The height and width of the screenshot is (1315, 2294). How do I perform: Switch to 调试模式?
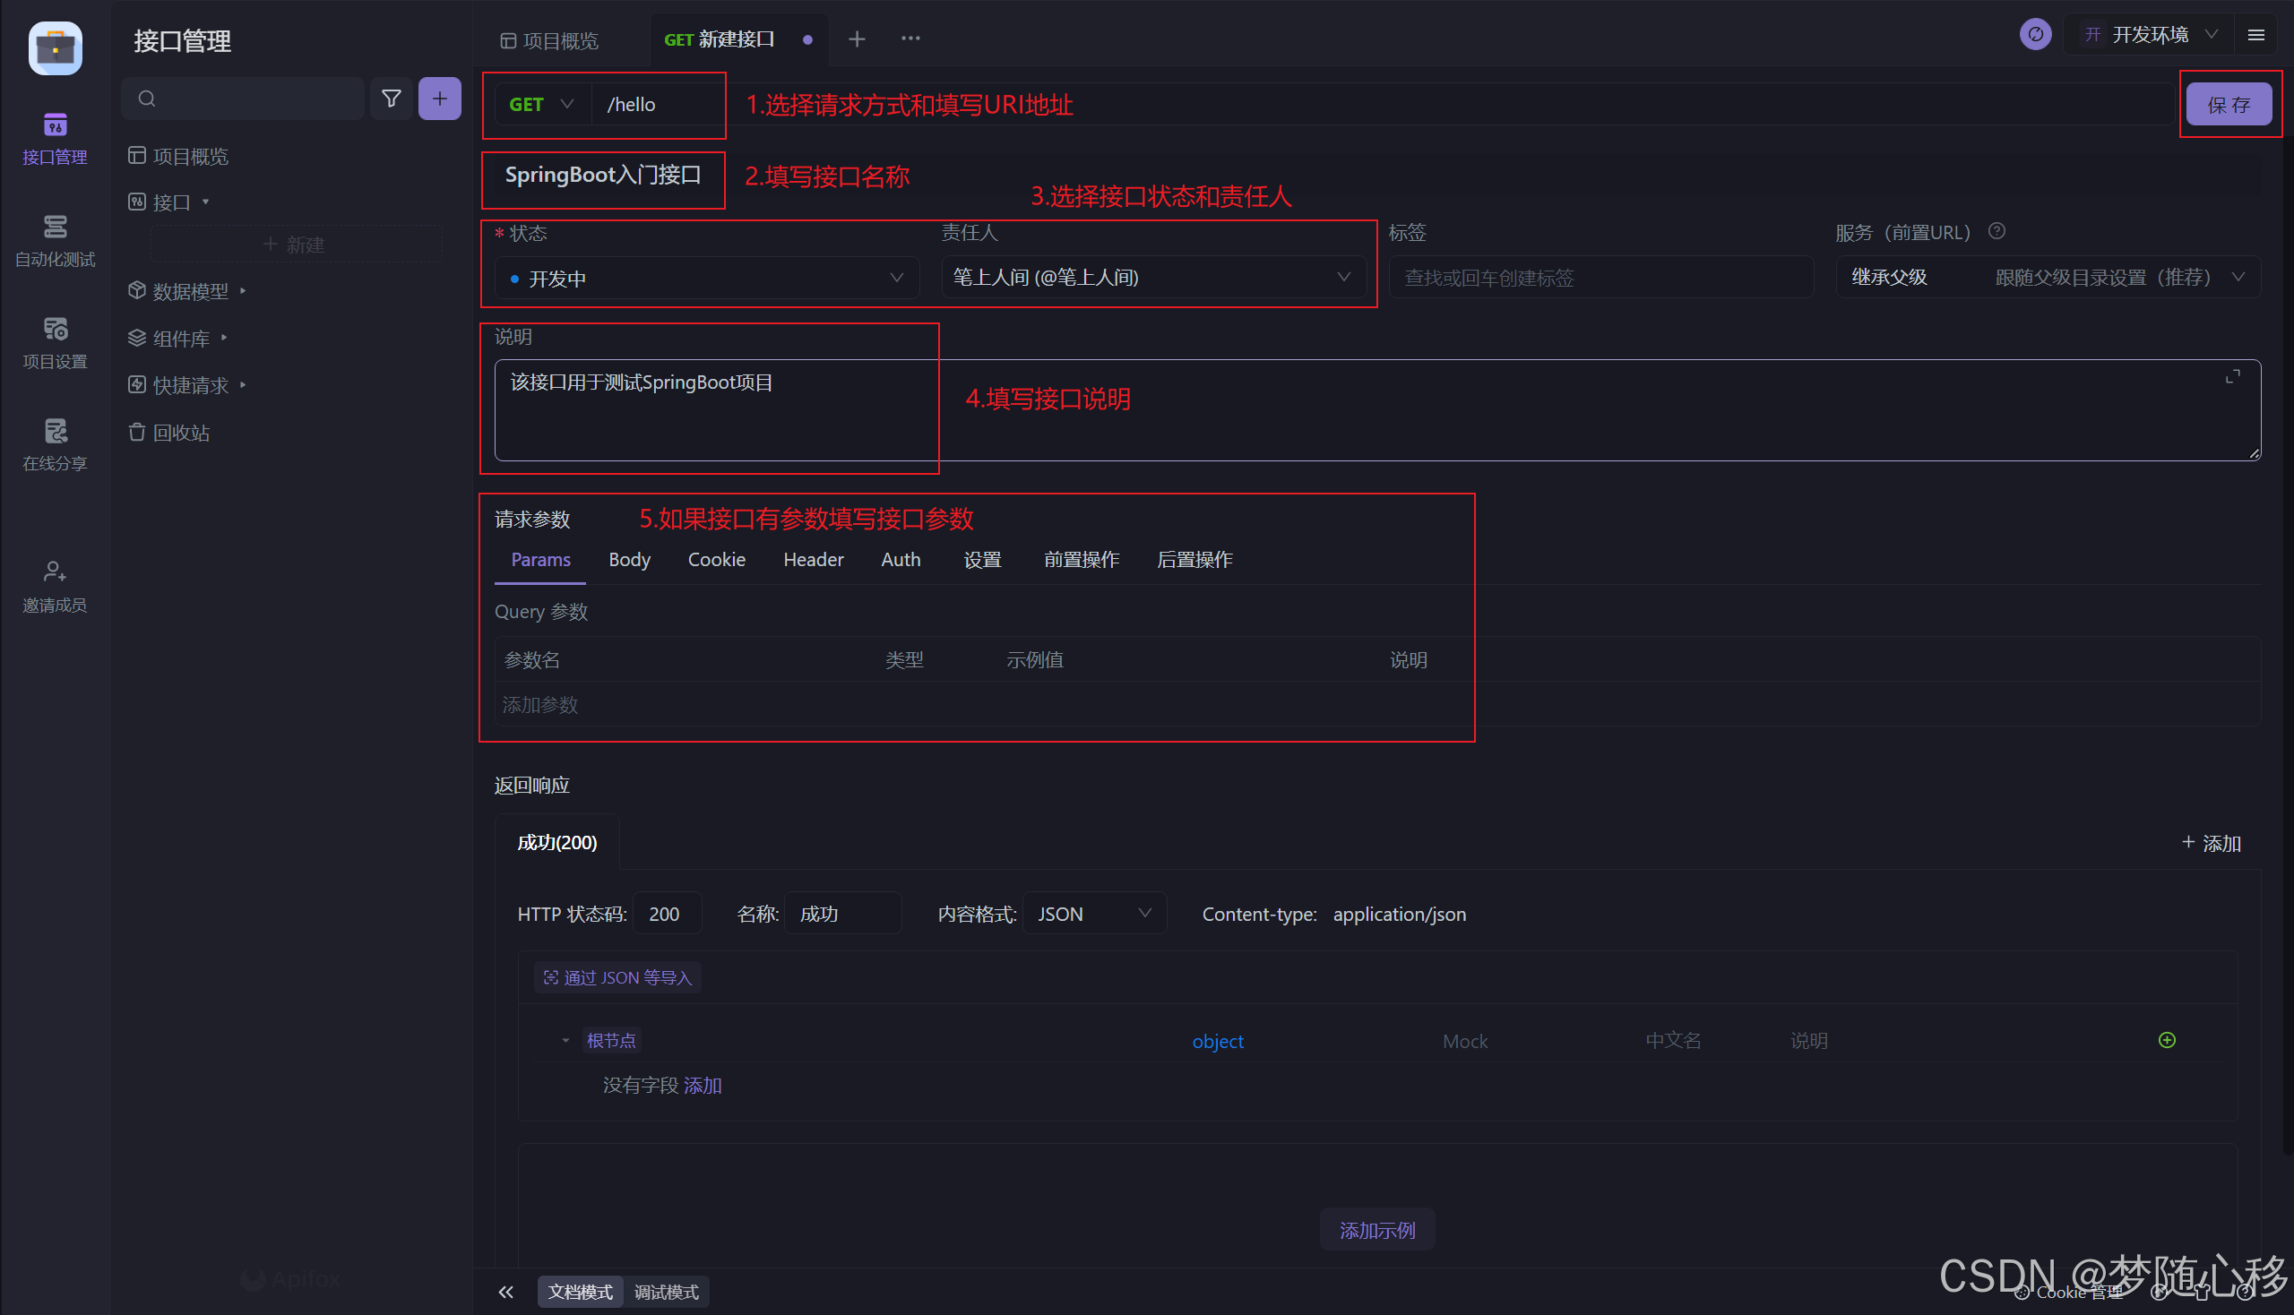click(x=666, y=1293)
